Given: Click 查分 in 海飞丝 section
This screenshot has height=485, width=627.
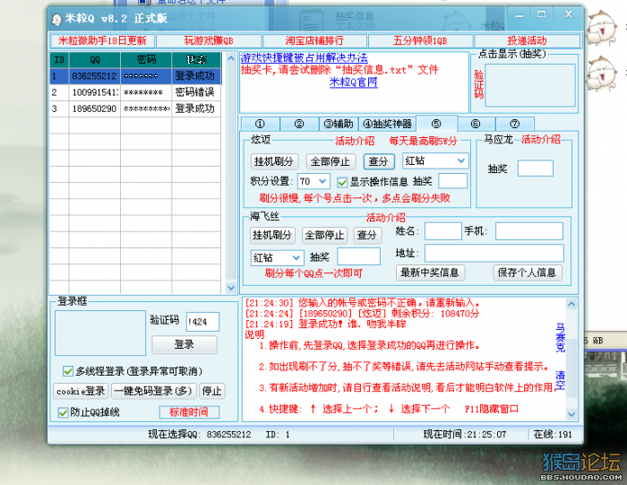Looking at the screenshot, I should (367, 235).
